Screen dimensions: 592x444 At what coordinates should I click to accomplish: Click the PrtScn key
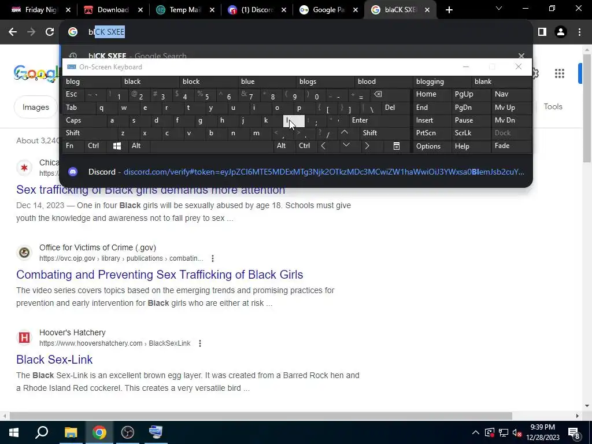click(x=432, y=133)
